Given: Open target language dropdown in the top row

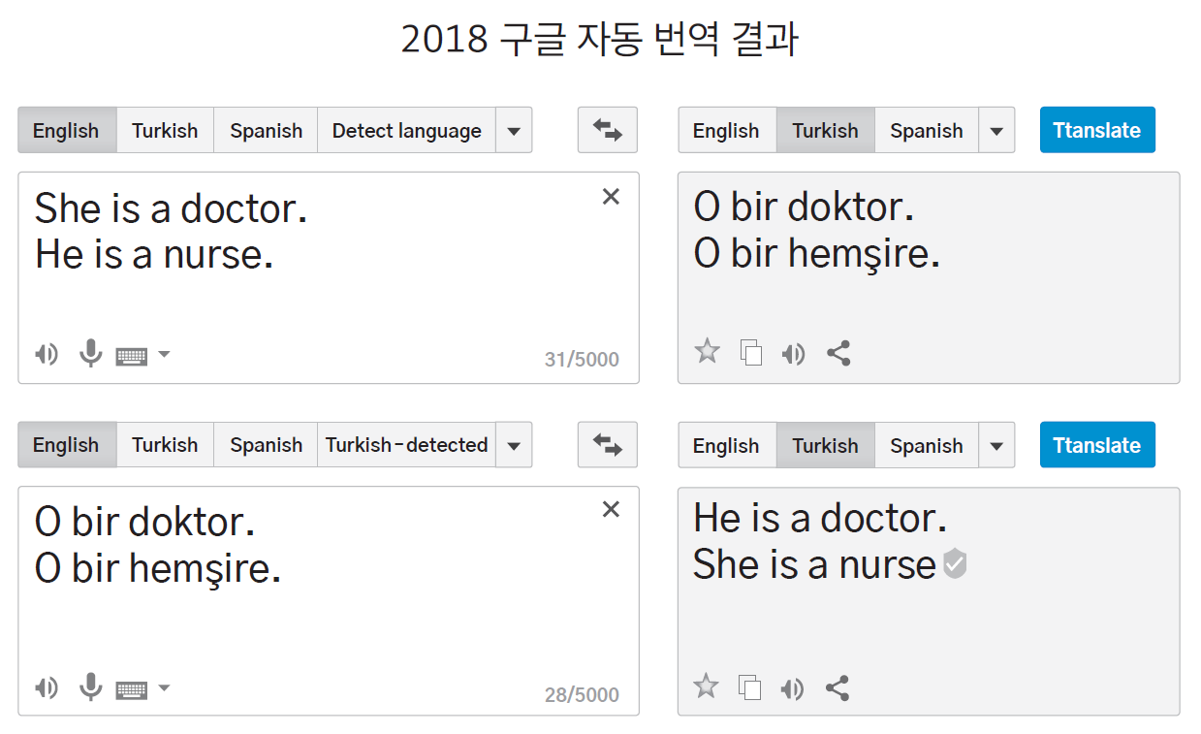Looking at the screenshot, I should [996, 130].
